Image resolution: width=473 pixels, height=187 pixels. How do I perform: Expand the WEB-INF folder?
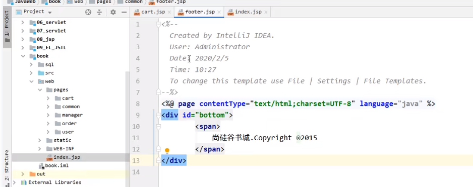click(x=39, y=148)
